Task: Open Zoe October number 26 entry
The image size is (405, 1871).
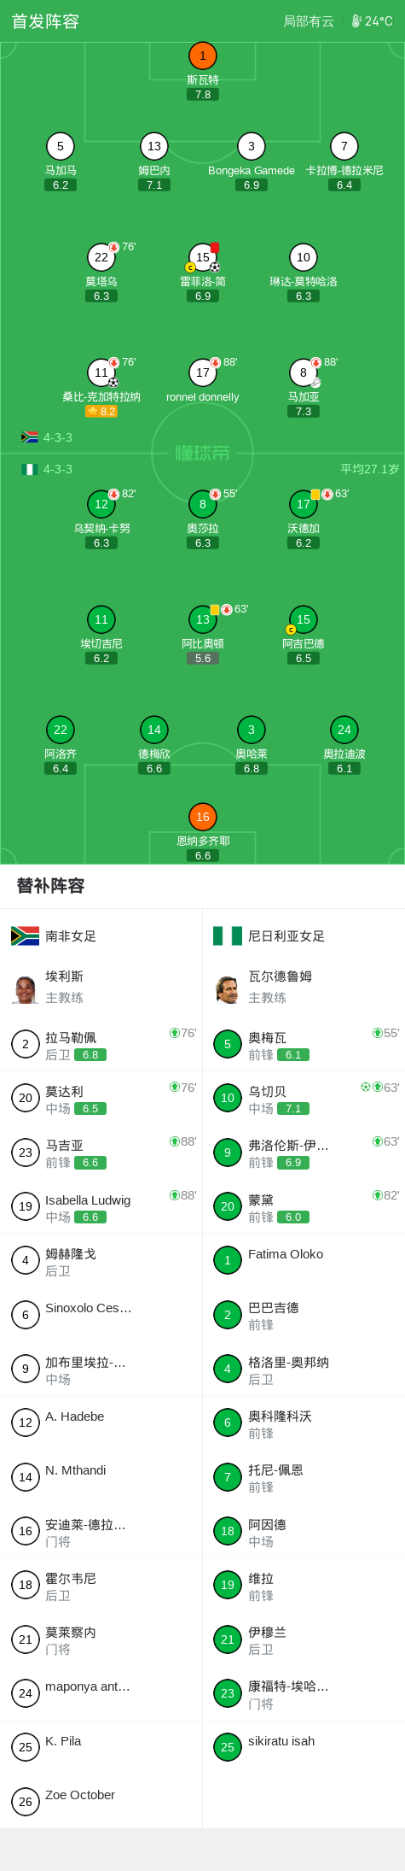Action: tap(101, 1802)
